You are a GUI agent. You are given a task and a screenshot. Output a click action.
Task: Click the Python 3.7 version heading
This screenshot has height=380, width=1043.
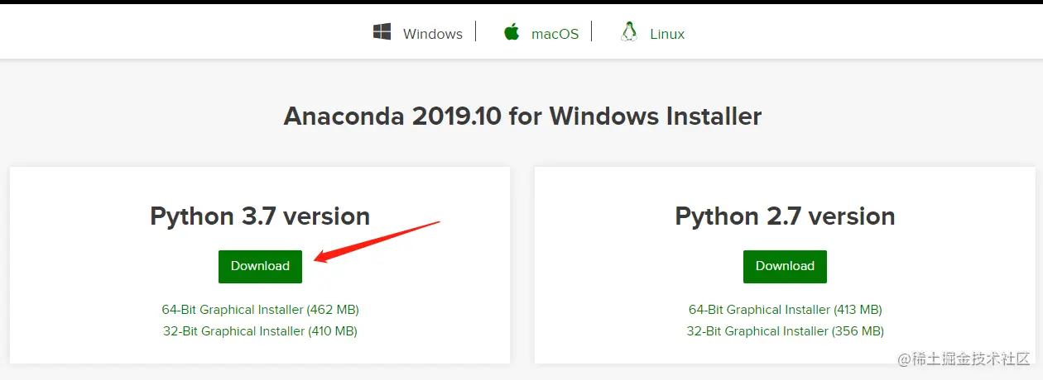point(260,216)
